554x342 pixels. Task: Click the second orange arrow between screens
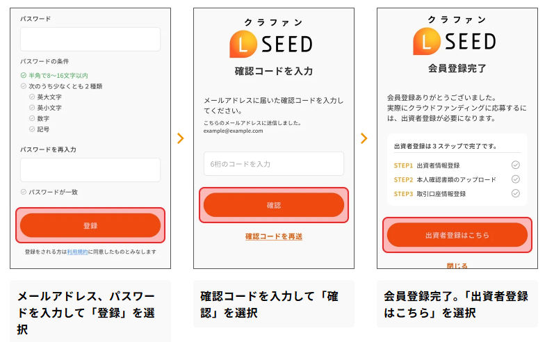coord(364,138)
